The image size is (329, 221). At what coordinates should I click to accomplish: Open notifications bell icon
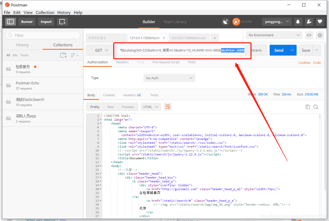(298, 22)
